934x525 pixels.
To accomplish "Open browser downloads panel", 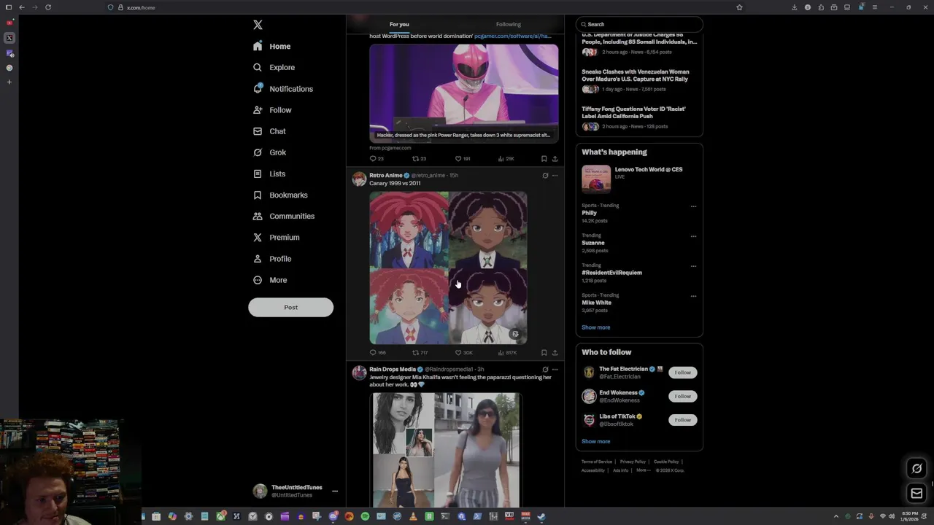I will pos(794,7).
